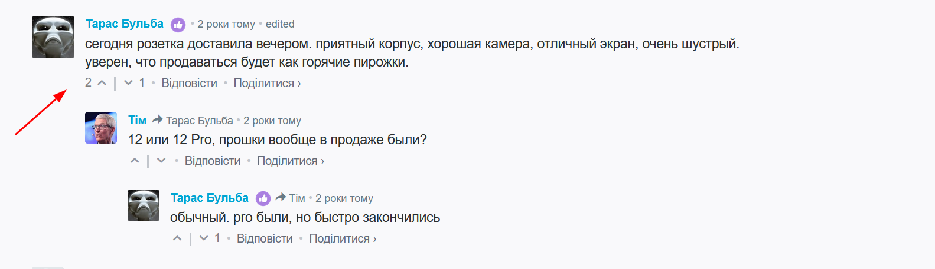Downvote Тарас Бульба's first comment
The height and width of the screenshot is (269, 935).
pos(128,83)
